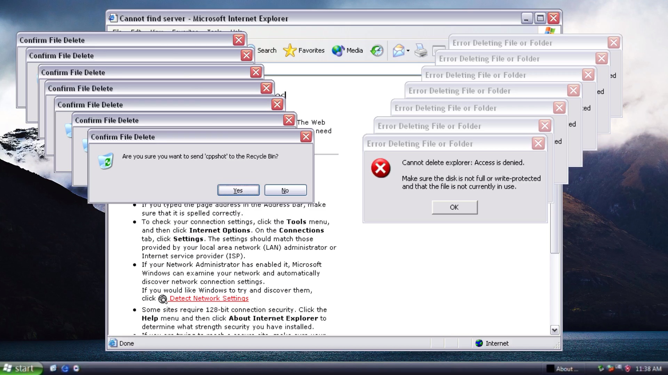Click the Internet zone label in status bar
The height and width of the screenshot is (375, 668).
[497, 343]
